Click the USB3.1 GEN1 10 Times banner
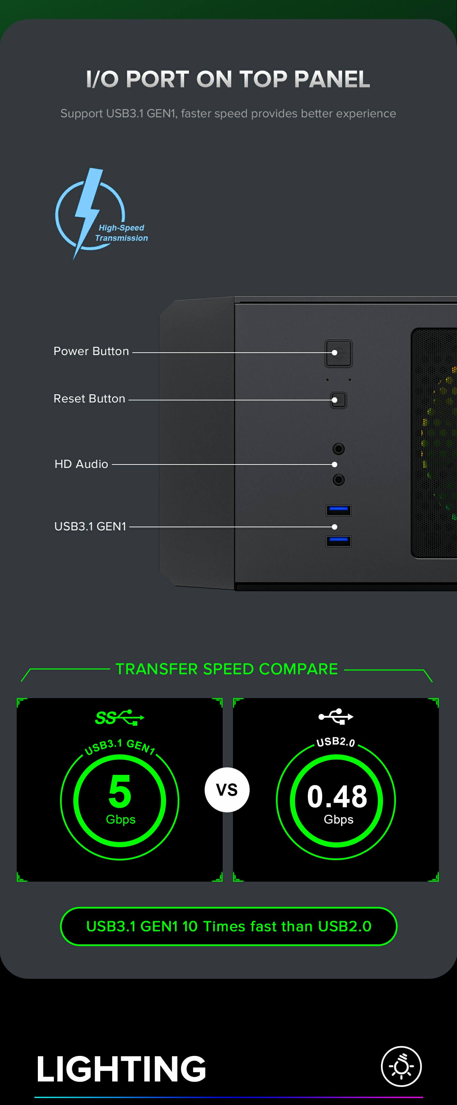Viewport: 457px width, 1105px height. pos(229,926)
